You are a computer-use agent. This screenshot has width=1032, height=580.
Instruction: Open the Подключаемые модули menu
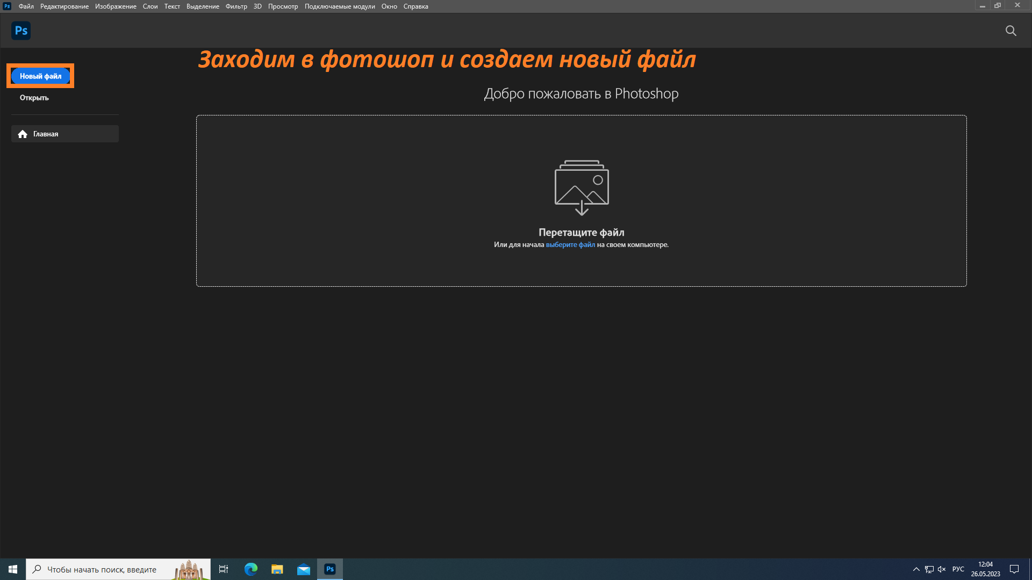pyautogui.click(x=340, y=6)
